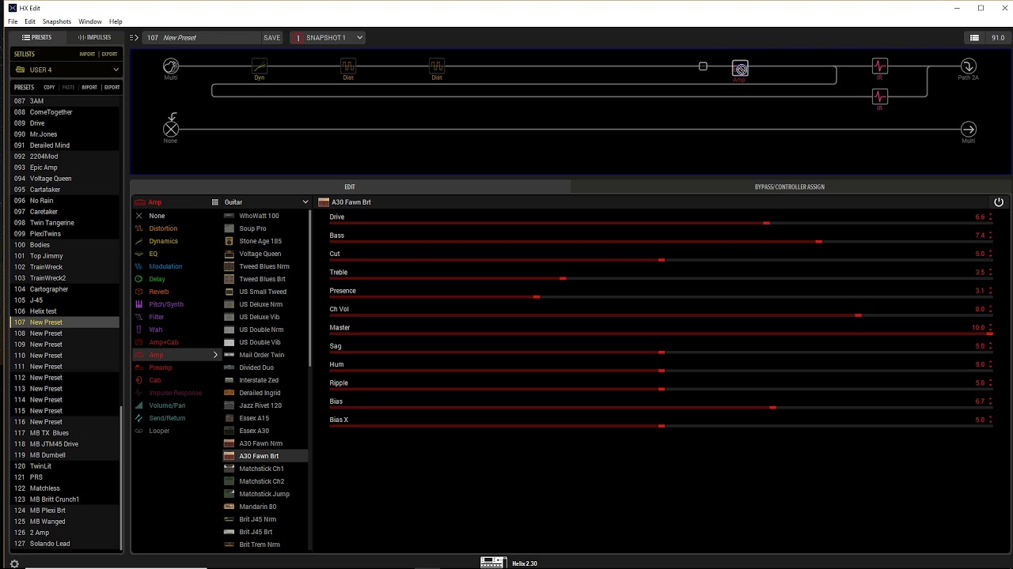Select the lower IR block on split path

tap(879, 96)
